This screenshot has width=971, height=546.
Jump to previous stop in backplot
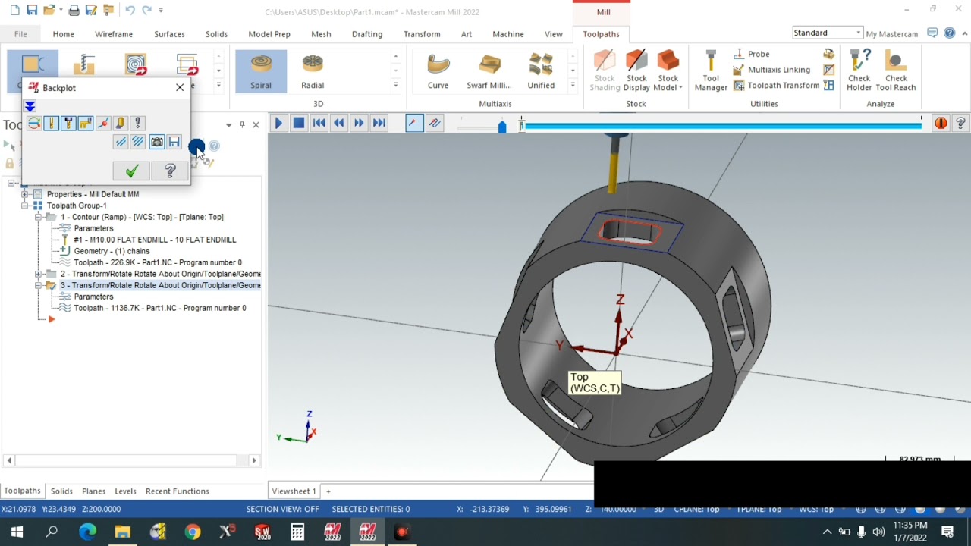coord(319,123)
